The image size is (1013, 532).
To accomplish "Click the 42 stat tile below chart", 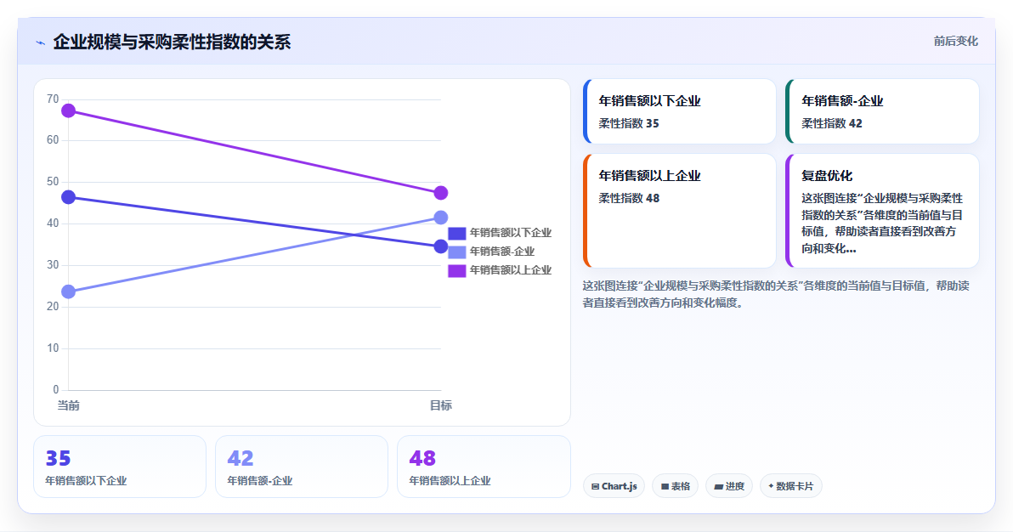I will tap(302, 467).
